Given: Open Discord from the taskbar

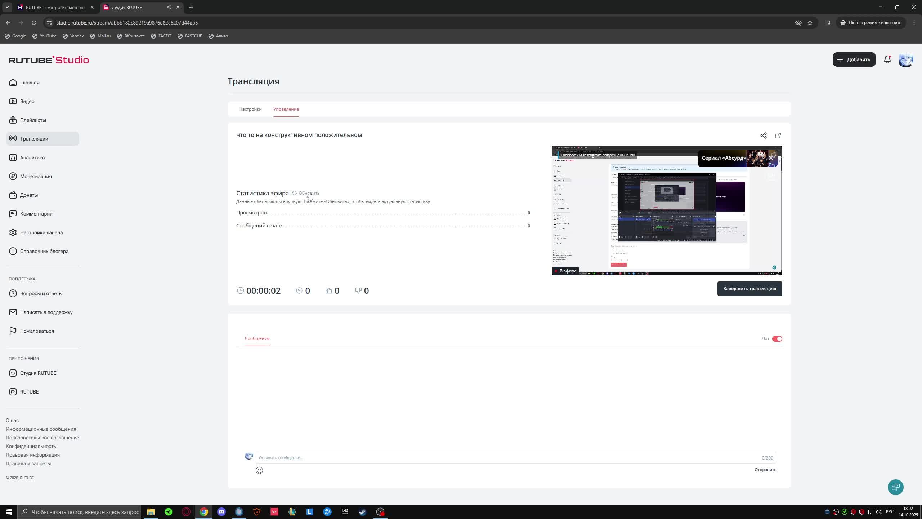Looking at the screenshot, I should [221, 512].
